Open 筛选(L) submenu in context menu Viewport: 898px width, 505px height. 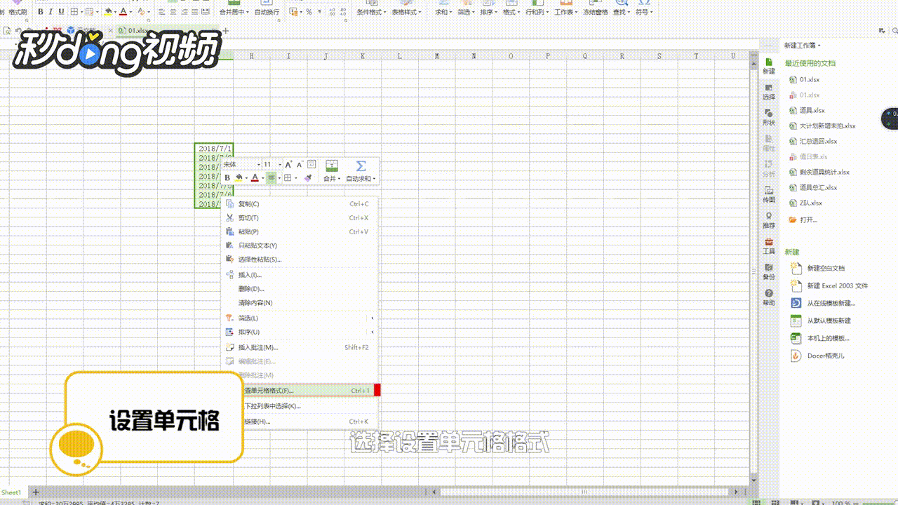pyautogui.click(x=300, y=318)
